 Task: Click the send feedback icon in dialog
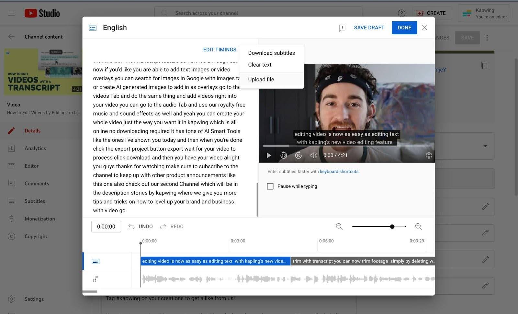(x=342, y=28)
